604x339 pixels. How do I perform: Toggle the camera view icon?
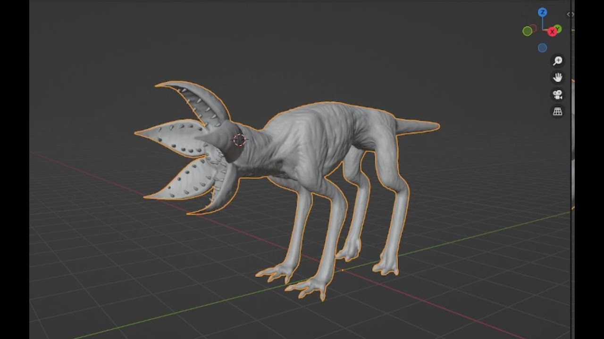(558, 95)
